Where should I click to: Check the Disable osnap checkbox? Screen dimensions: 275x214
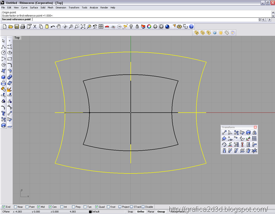143,206
